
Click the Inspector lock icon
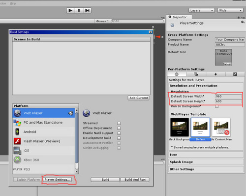(239, 17)
